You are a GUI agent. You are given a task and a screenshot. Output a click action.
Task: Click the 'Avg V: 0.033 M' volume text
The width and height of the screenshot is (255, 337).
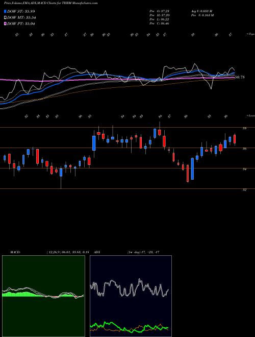pos(202,11)
